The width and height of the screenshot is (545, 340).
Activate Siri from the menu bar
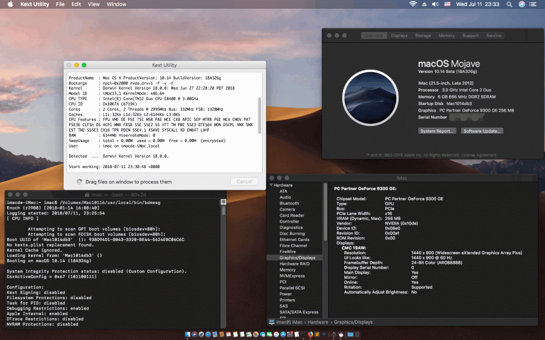click(522, 4)
